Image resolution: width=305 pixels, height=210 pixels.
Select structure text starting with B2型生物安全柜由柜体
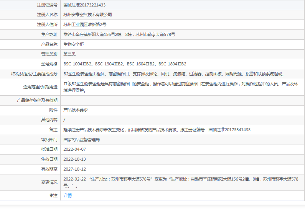tap(174, 74)
